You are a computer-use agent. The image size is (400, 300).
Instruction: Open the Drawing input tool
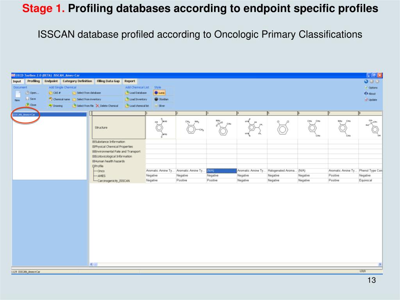click(55, 105)
